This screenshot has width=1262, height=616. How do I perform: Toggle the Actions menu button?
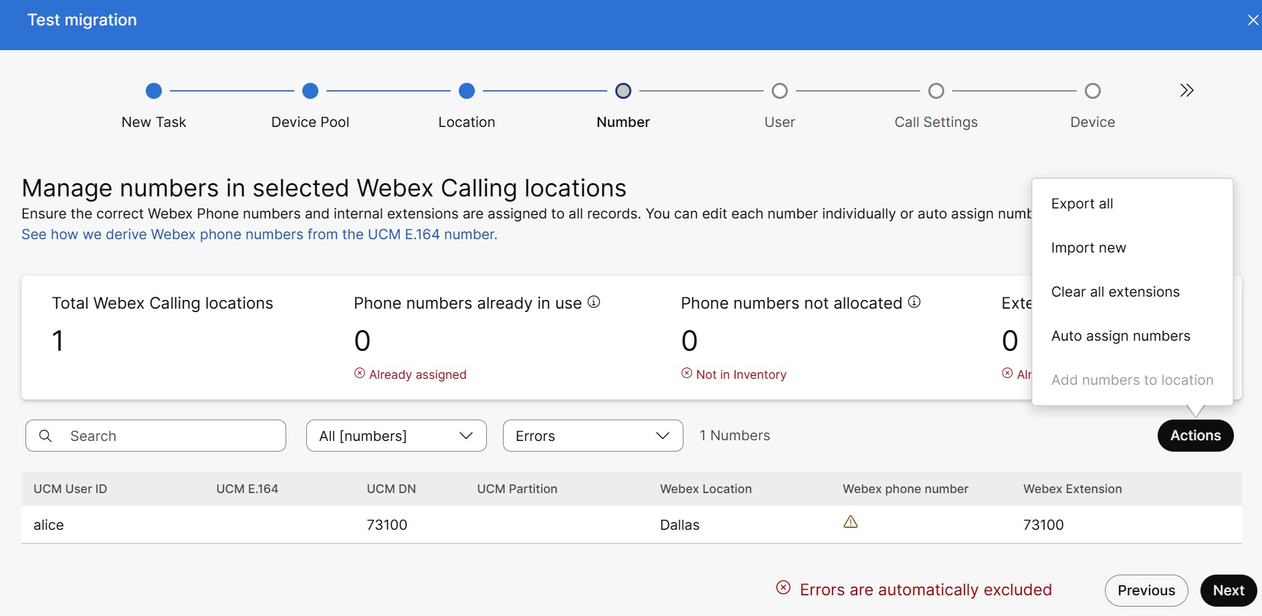(x=1195, y=436)
